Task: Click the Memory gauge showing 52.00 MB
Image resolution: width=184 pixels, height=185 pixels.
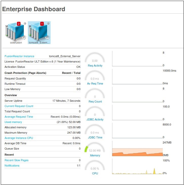Action: point(95,147)
